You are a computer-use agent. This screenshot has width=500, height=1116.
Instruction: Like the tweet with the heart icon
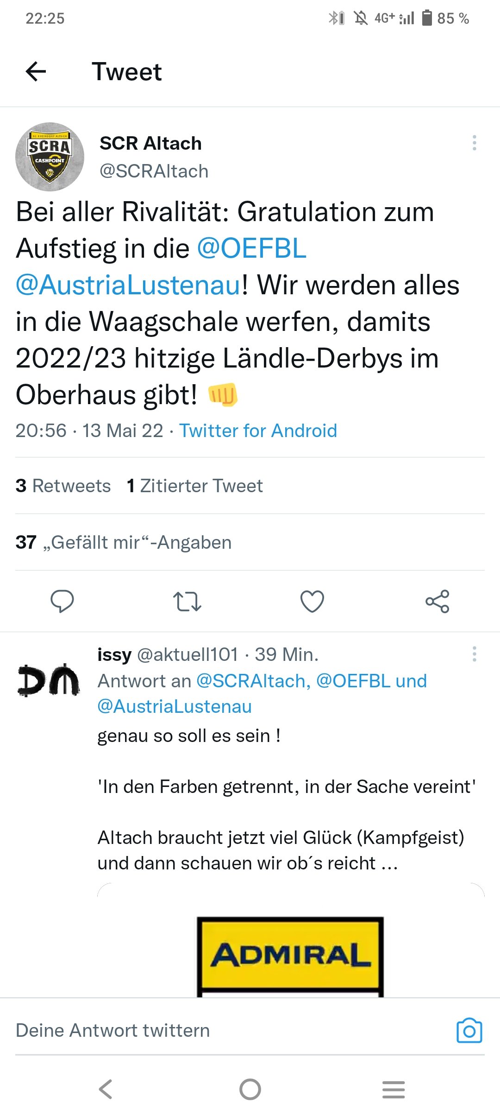pos(312,601)
